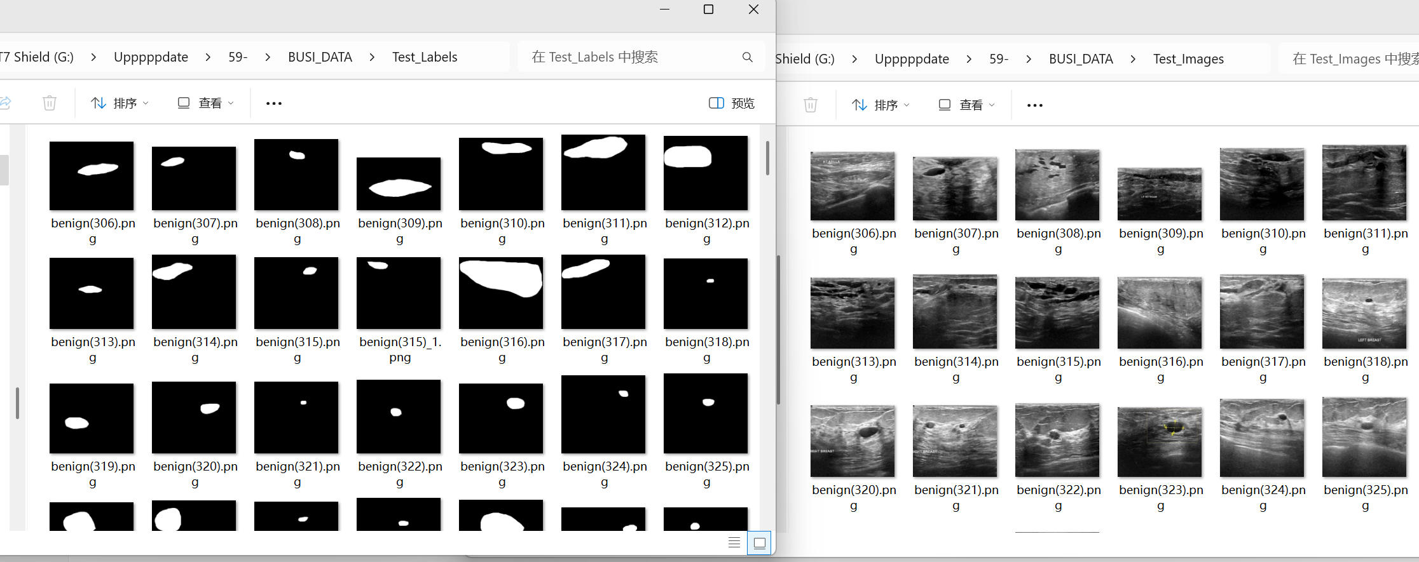Viewport: 1419px width, 562px height.
Task: Select benign(323).png mask in Test_Labels
Action: coord(501,418)
